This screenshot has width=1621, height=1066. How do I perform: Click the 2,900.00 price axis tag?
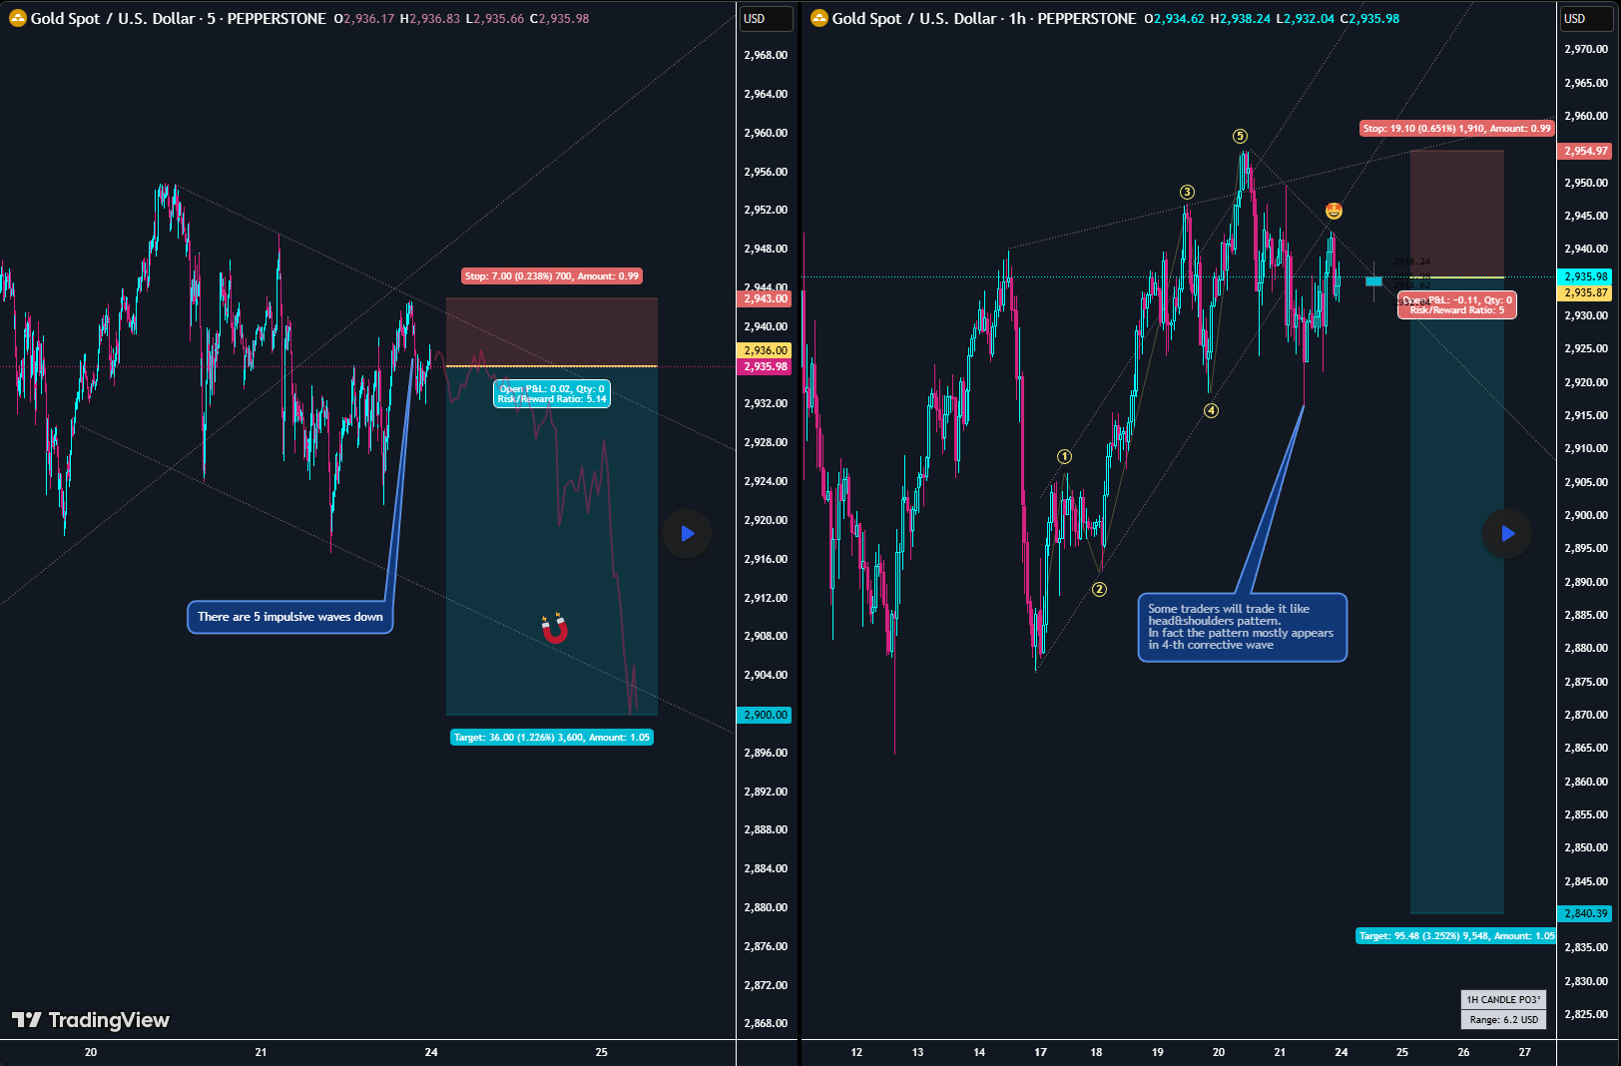pyautogui.click(x=765, y=715)
